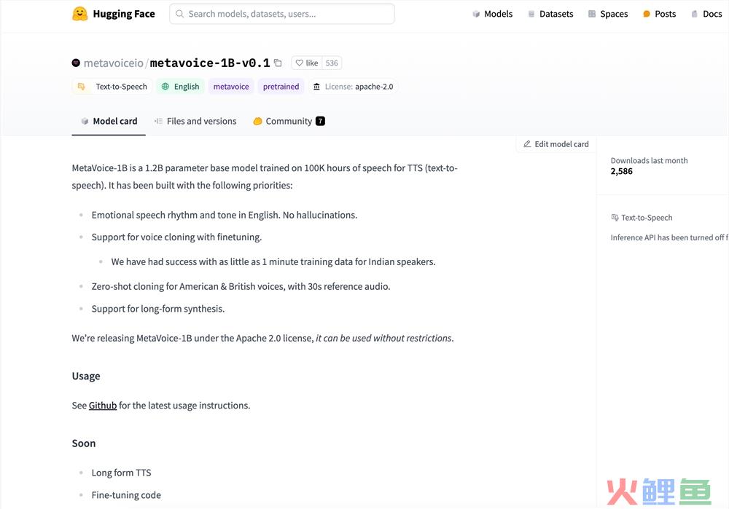Click the Soon heading
The width and height of the screenshot is (729, 509).
pyautogui.click(x=84, y=443)
